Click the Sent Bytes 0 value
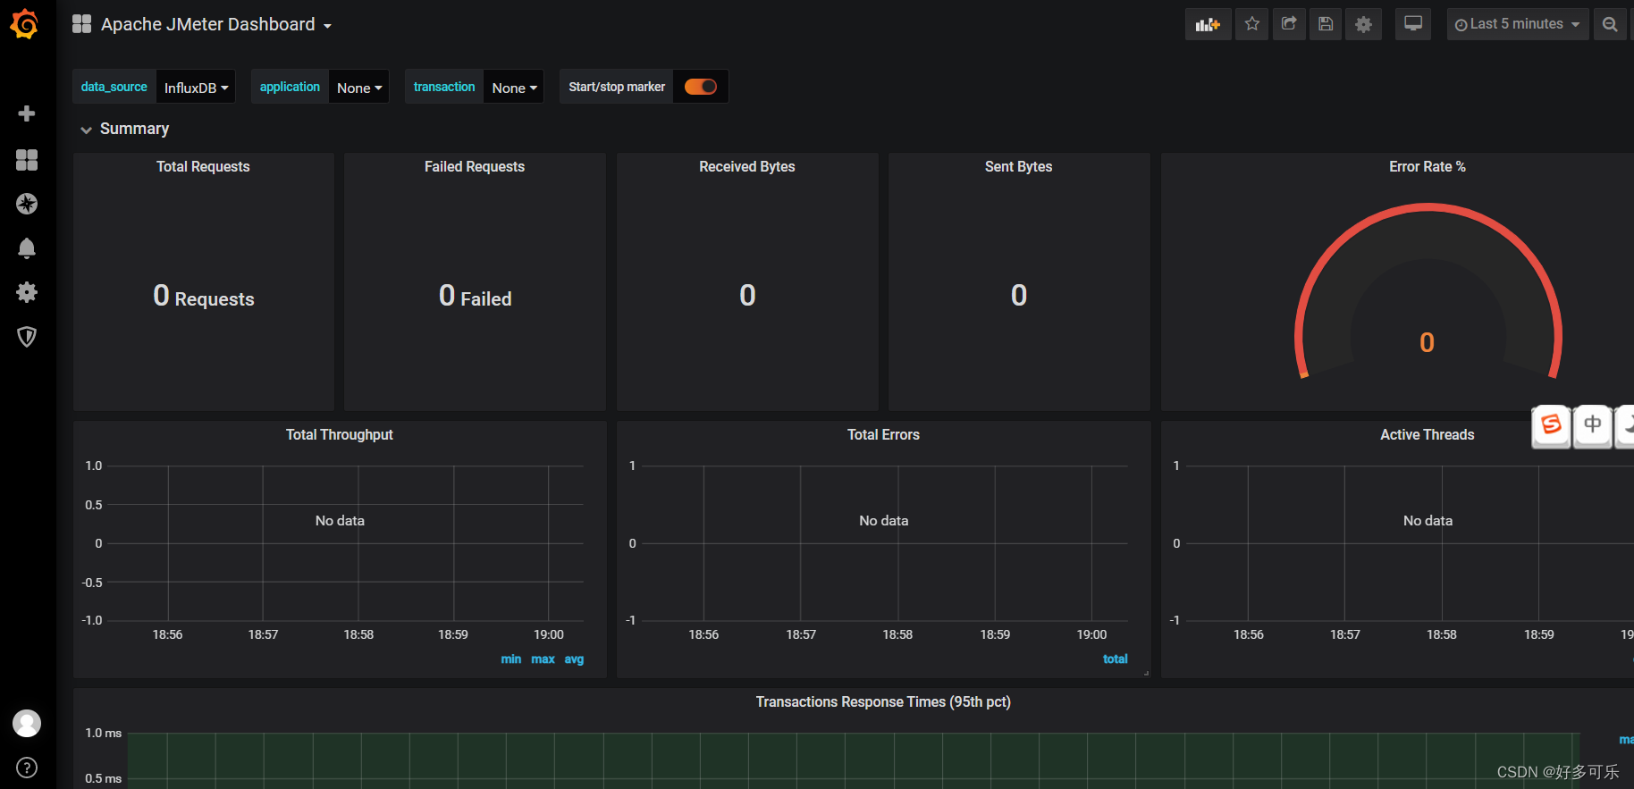 pyautogui.click(x=1019, y=295)
